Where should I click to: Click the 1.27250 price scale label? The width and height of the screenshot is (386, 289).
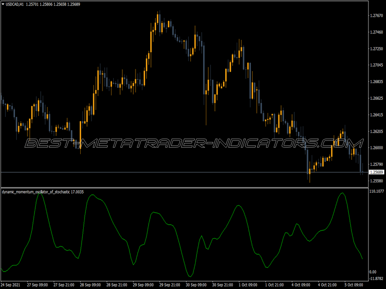pos(377,49)
